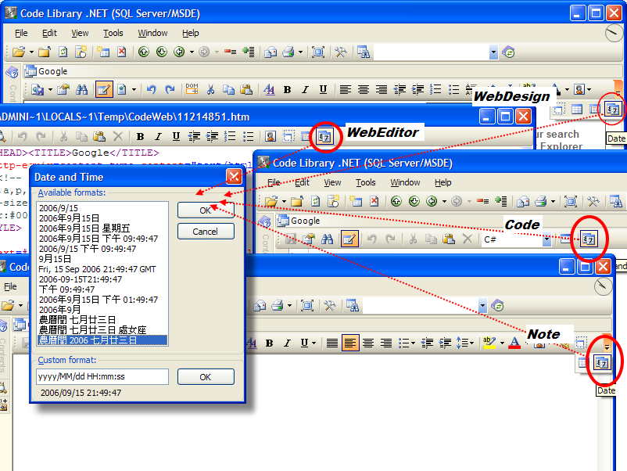627x471 pixels.
Task: Click the numbered list icon in the topmost window's editor toolbar
Action: tap(435, 89)
